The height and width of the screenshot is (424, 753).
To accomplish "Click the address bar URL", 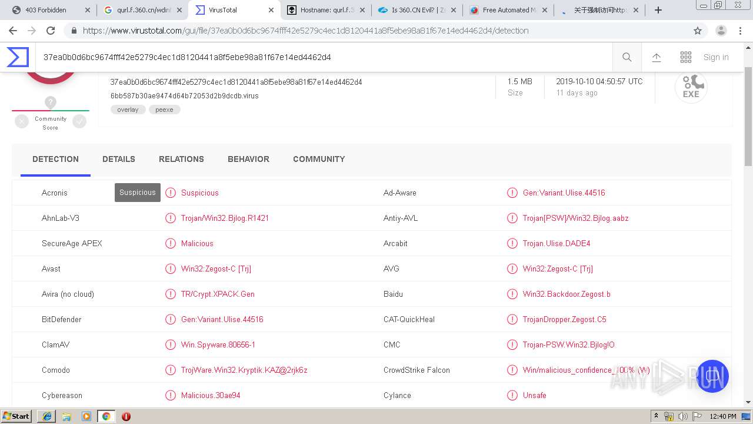I will (305, 31).
